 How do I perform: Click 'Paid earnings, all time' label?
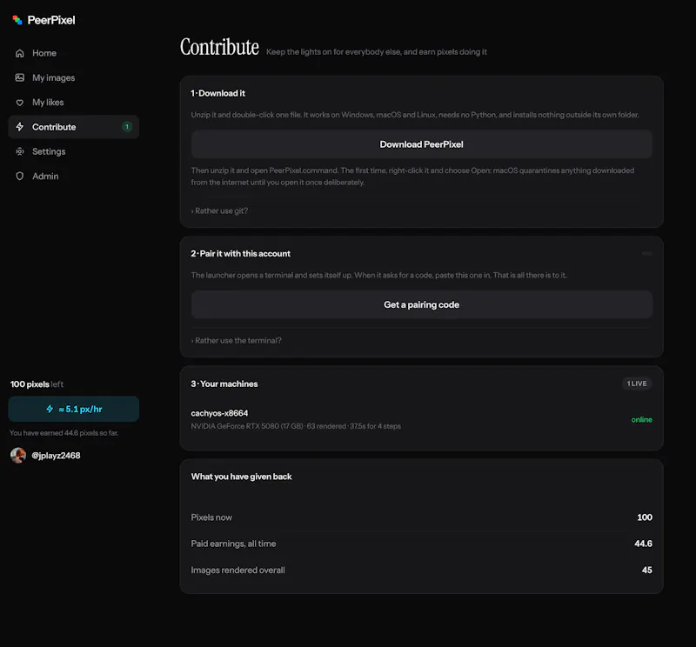coord(233,544)
